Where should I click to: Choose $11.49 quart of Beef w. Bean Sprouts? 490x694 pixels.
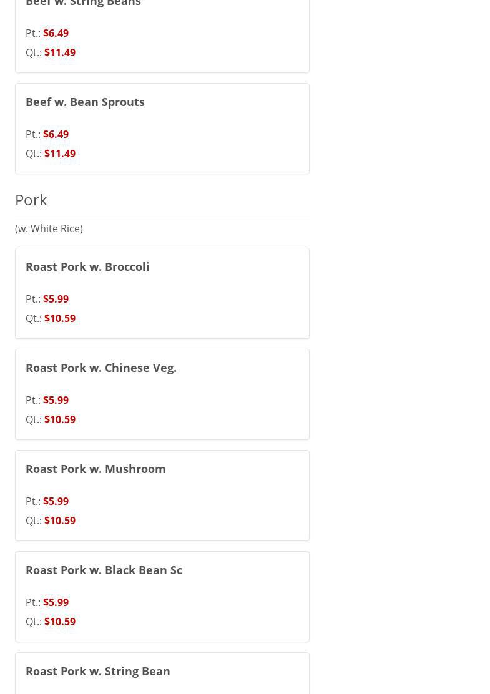[59, 154]
